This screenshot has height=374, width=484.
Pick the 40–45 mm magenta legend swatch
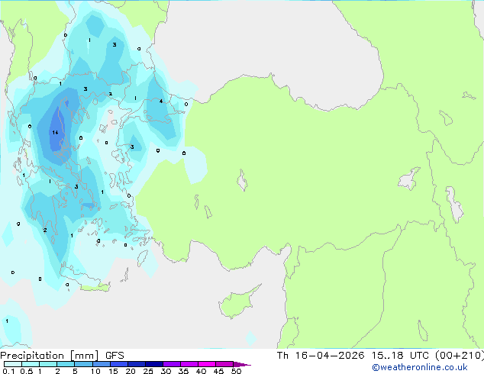[x=207, y=364]
